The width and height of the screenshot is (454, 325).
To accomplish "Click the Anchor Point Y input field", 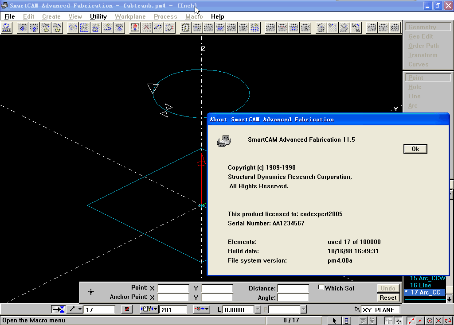I will 217,298.
